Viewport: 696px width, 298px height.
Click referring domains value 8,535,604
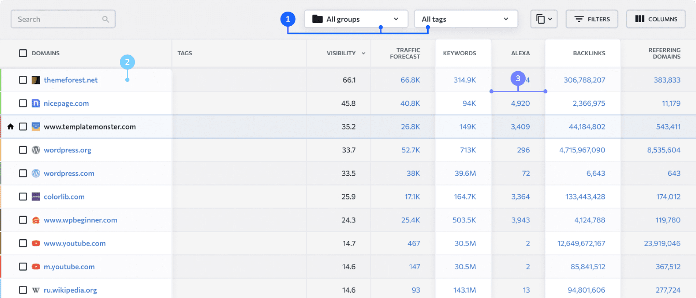coord(664,150)
